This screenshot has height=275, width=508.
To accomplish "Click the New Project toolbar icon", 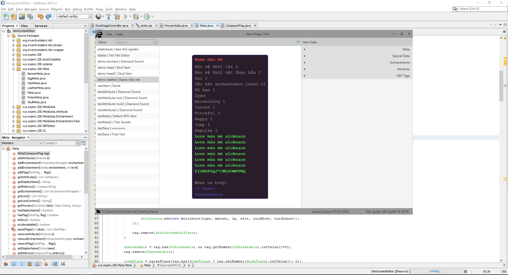I will point(14,17).
